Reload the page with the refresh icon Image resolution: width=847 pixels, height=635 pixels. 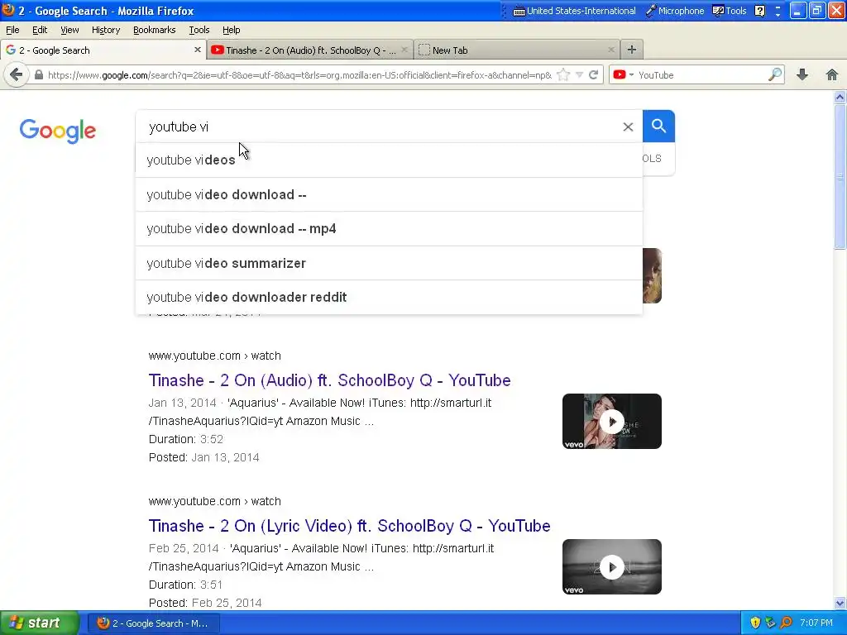coord(594,75)
